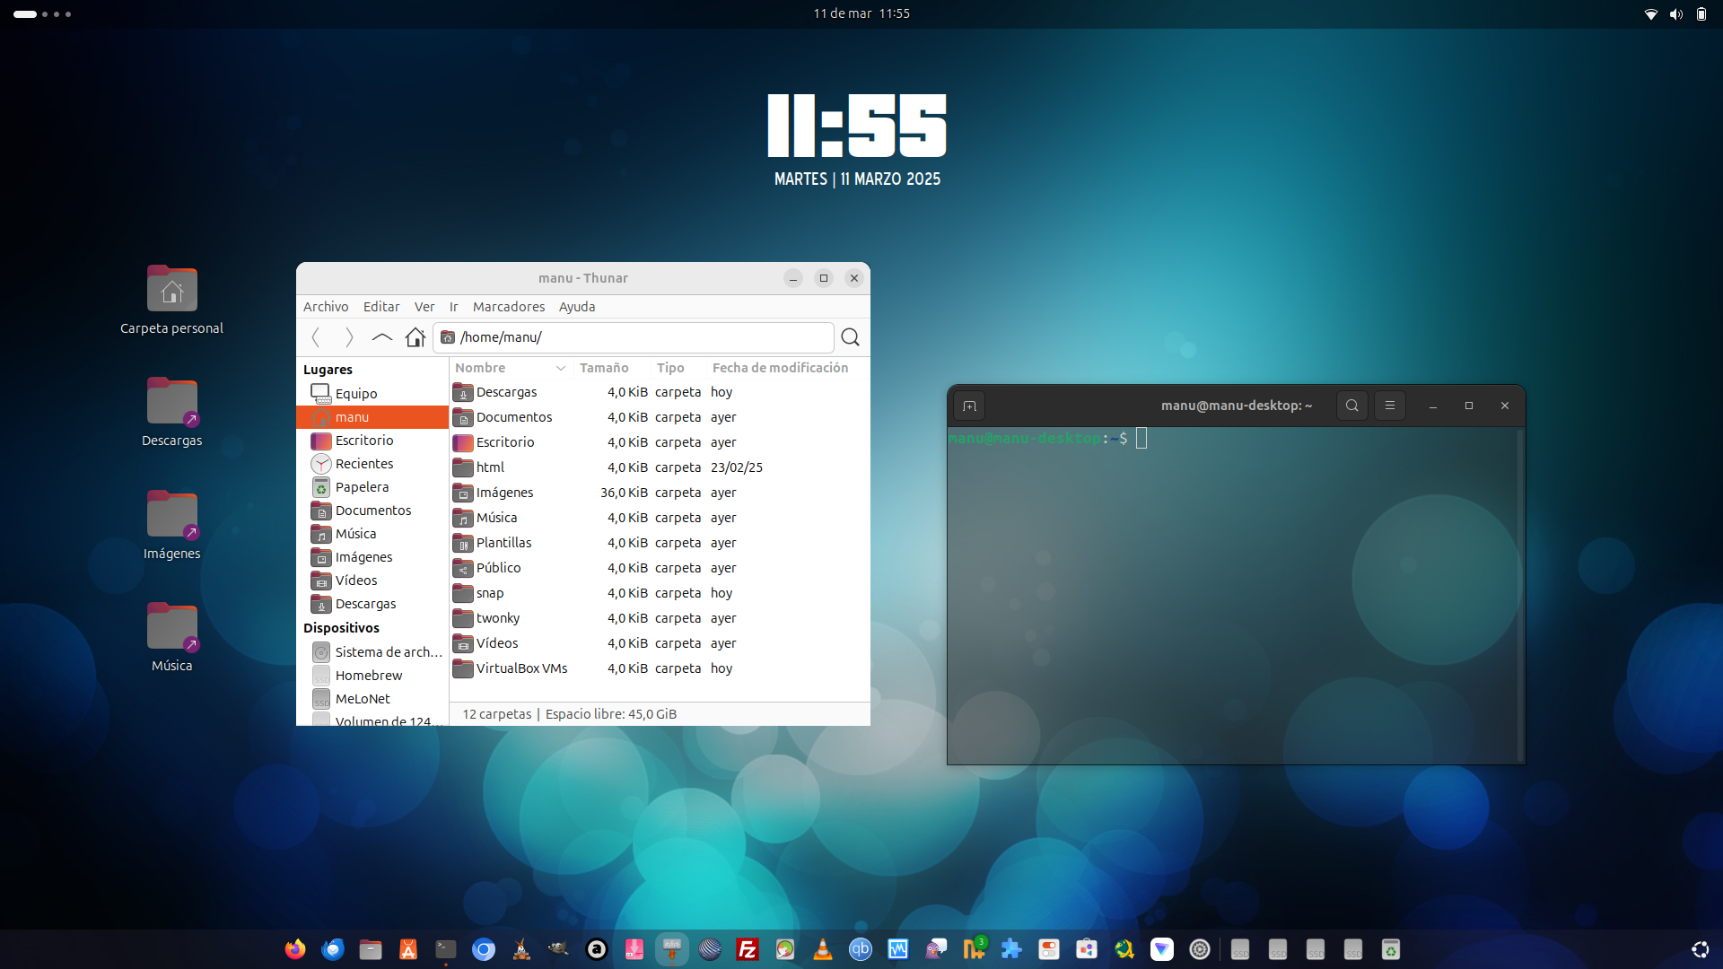This screenshot has height=969, width=1723.
Task: Open the system monitor dock icon
Action: tap(898, 949)
